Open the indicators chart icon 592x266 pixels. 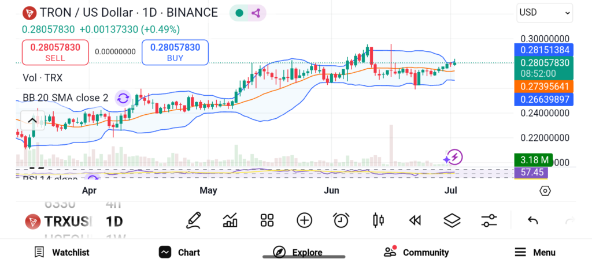click(230, 220)
